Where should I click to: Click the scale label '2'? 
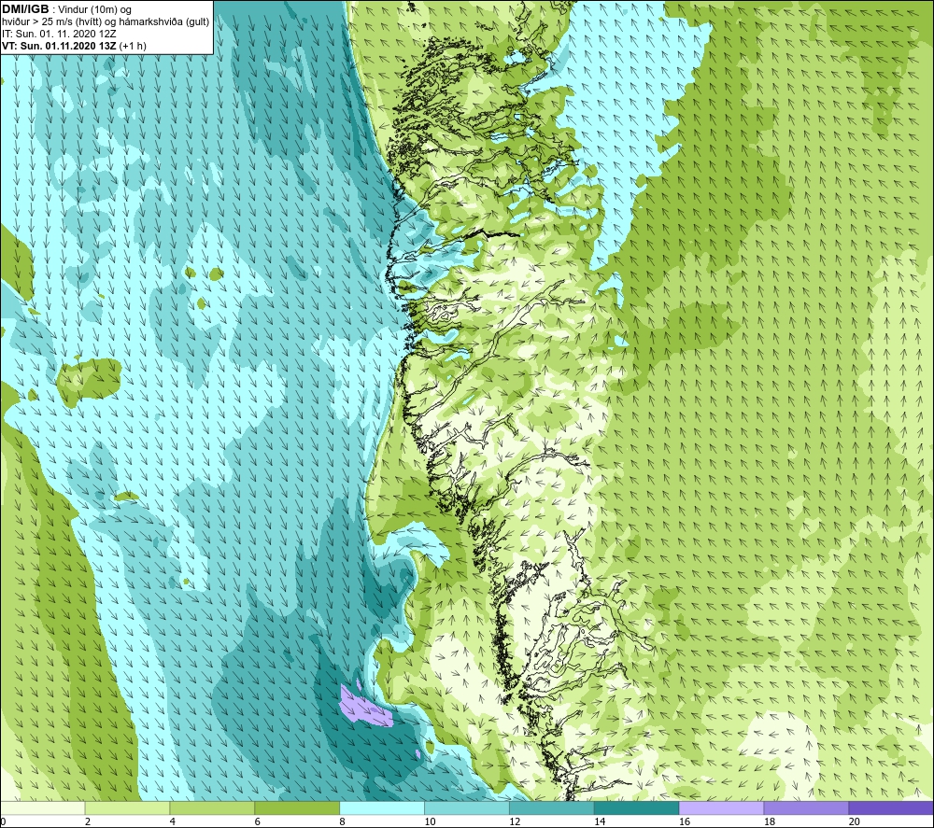pos(88,822)
